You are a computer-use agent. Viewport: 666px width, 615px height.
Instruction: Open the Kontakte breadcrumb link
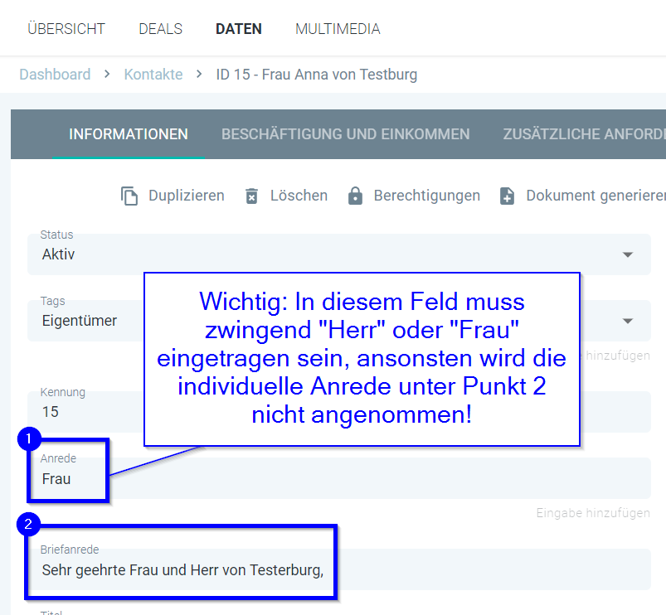[x=153, y=75]
